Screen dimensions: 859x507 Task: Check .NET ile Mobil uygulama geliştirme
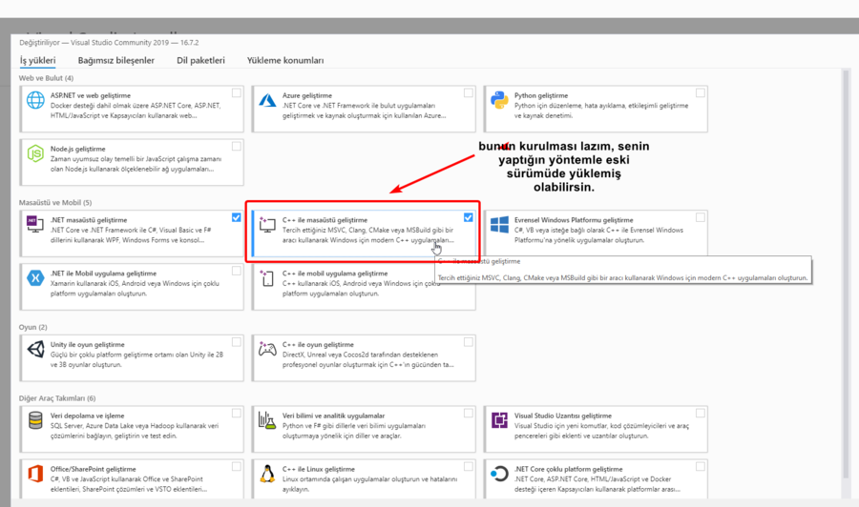236,272
